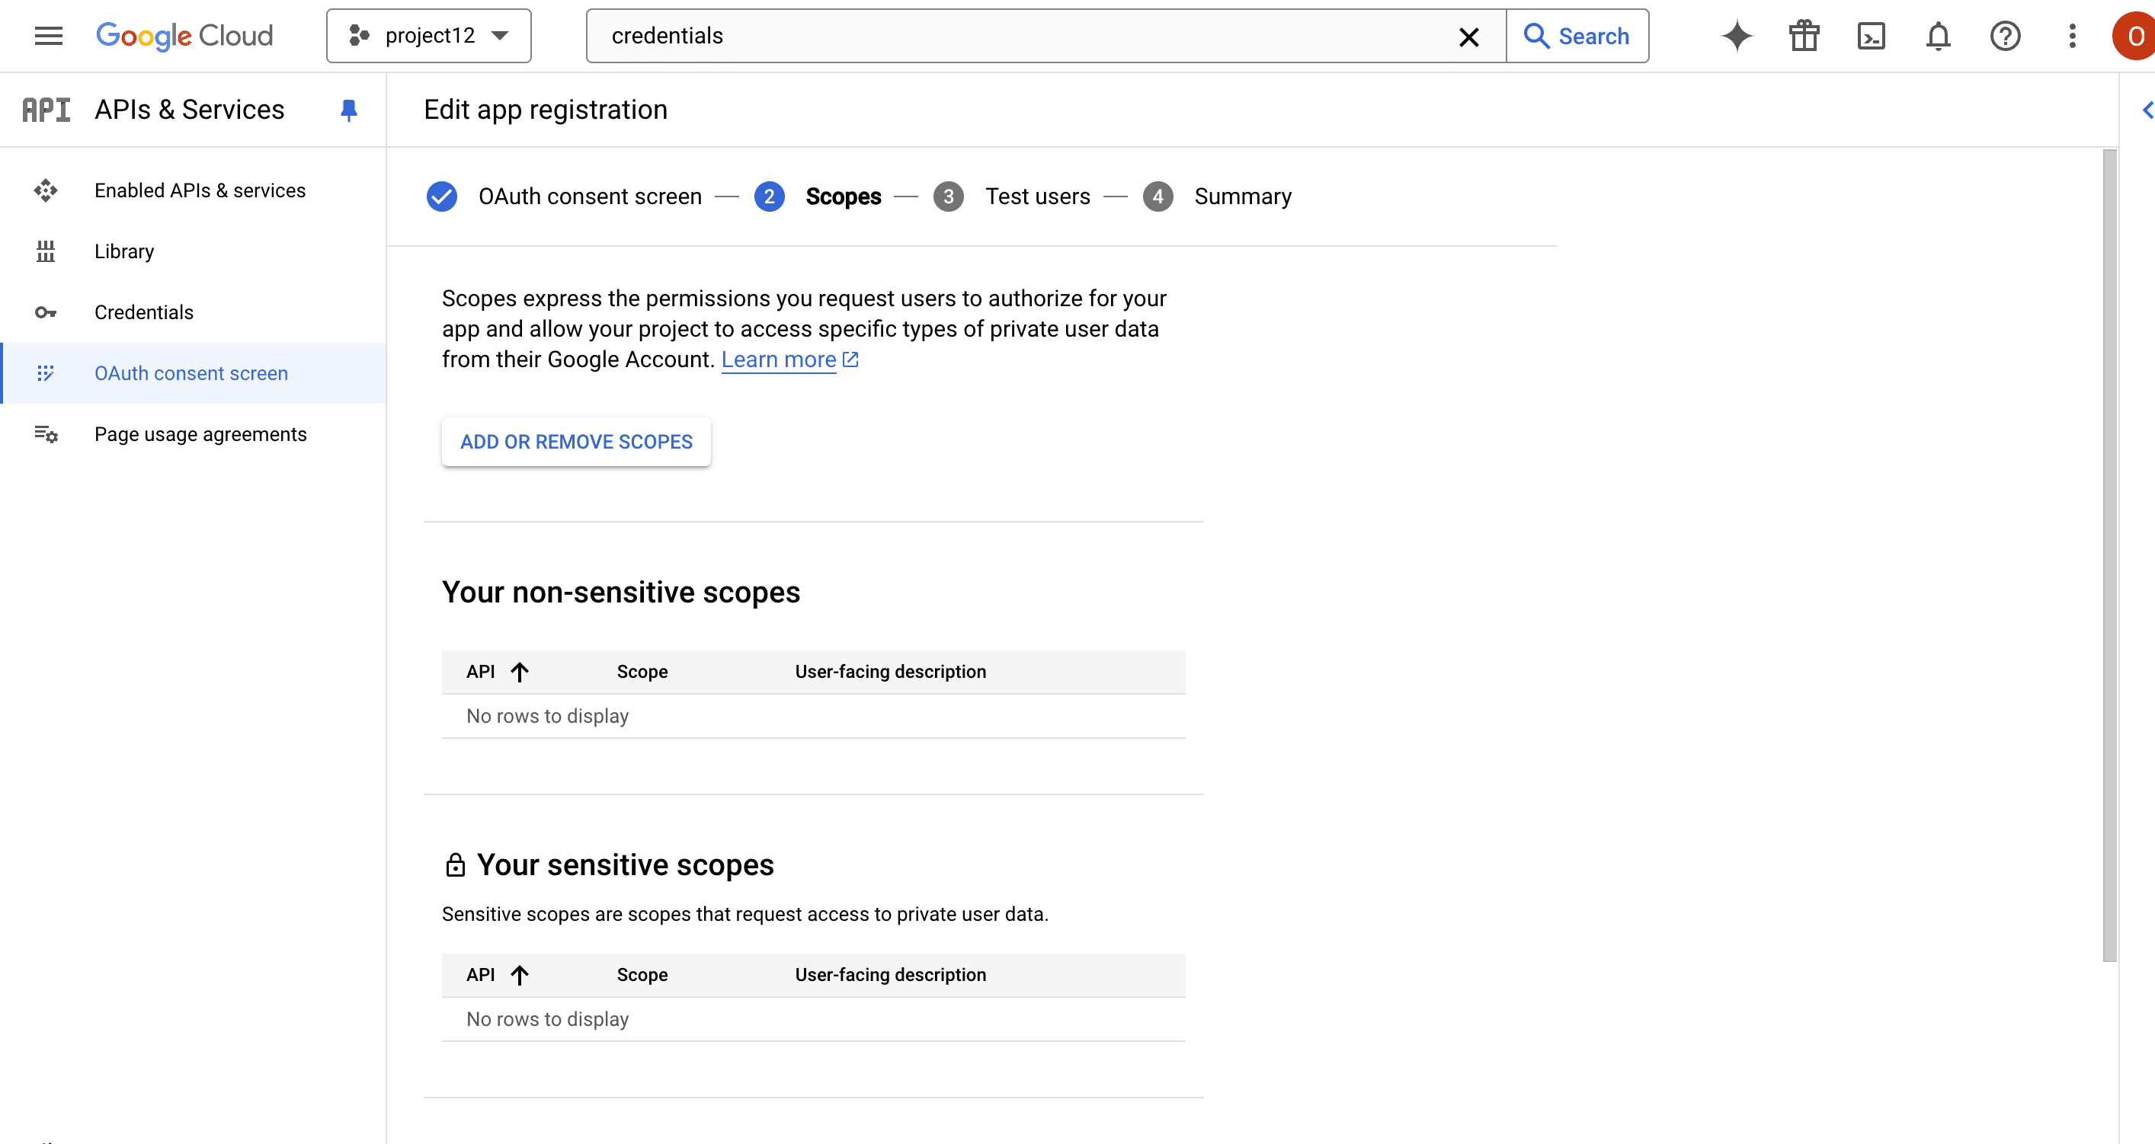Open the free trial gift icon
Viewport: 2155px width, 1144px height.
point(1804,36)
